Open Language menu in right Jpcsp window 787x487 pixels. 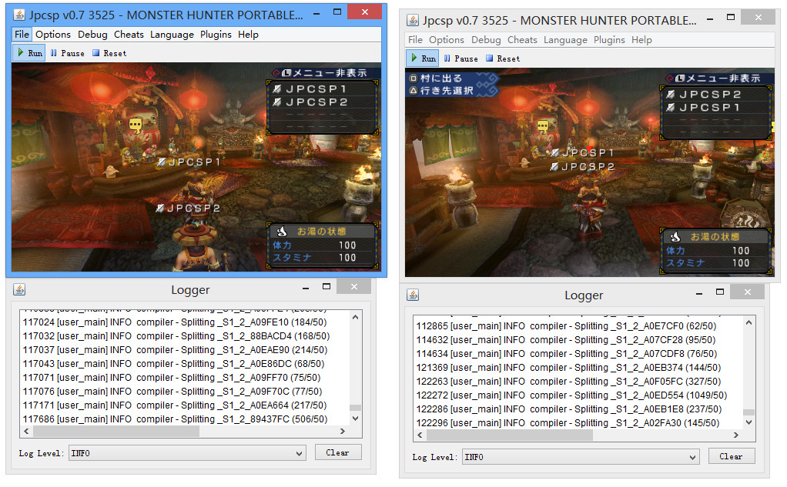(x=565, y=40)
